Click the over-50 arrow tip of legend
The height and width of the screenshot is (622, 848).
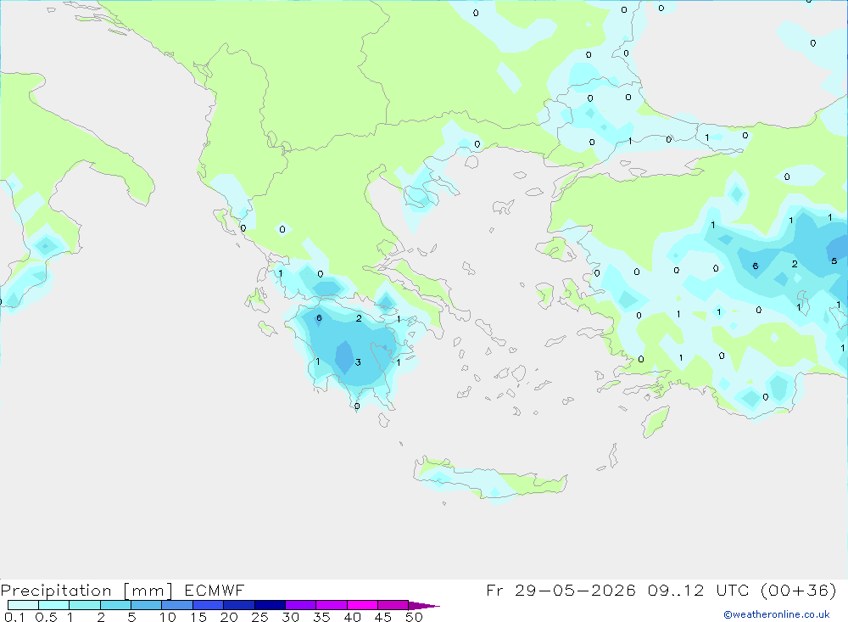click(x=424, y=605)
